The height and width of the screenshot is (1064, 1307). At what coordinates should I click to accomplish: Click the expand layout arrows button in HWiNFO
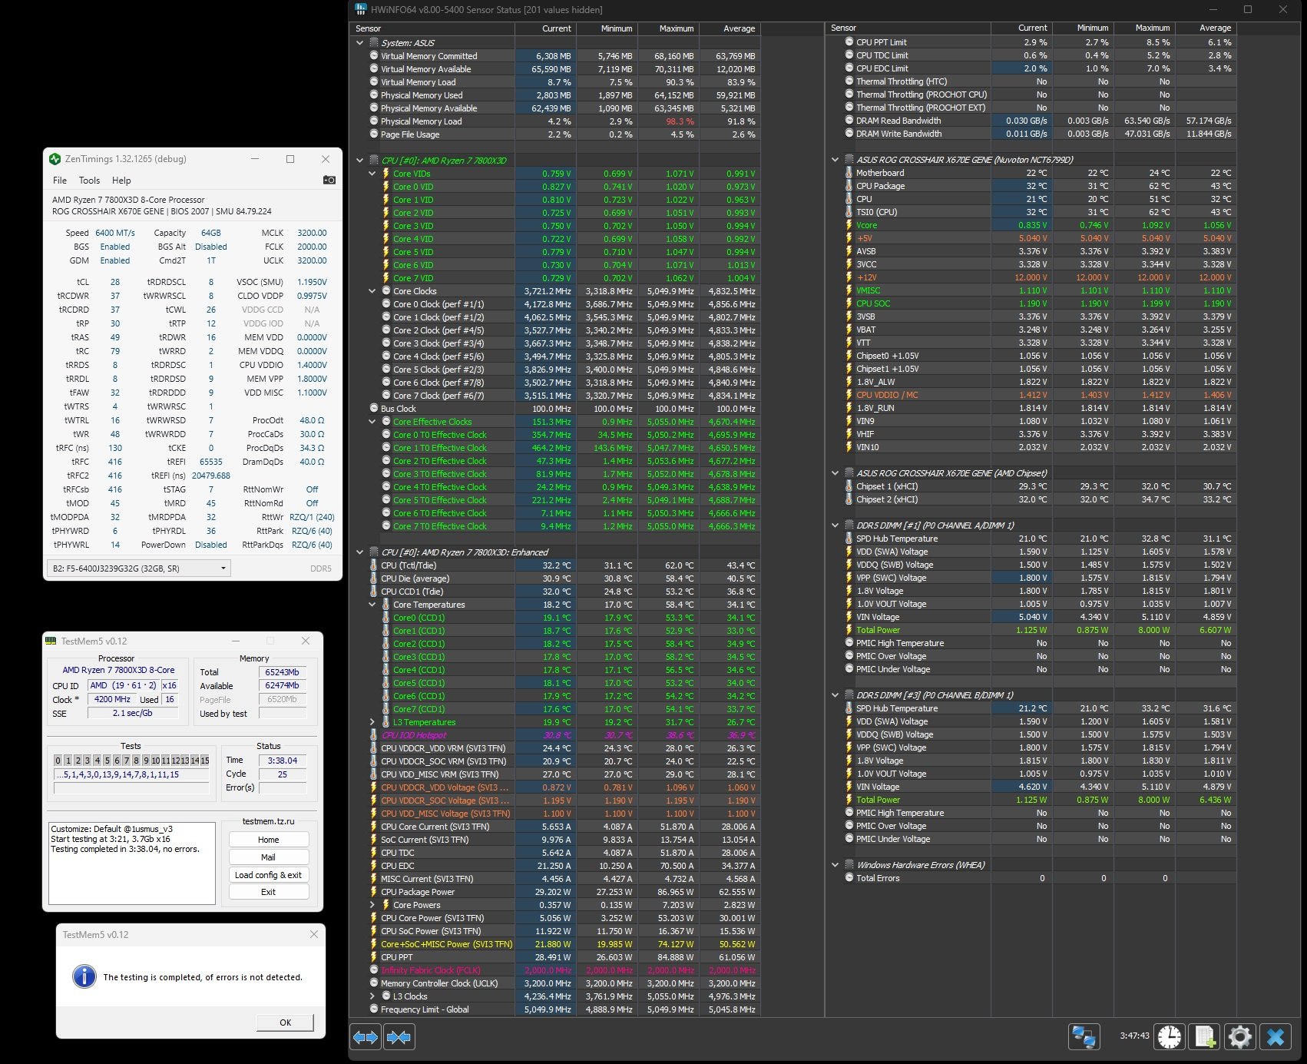pyautogui.click(x=366, y=1037)
